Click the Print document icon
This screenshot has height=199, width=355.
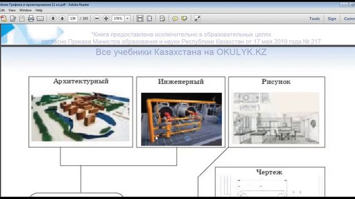tap(31, 18)
